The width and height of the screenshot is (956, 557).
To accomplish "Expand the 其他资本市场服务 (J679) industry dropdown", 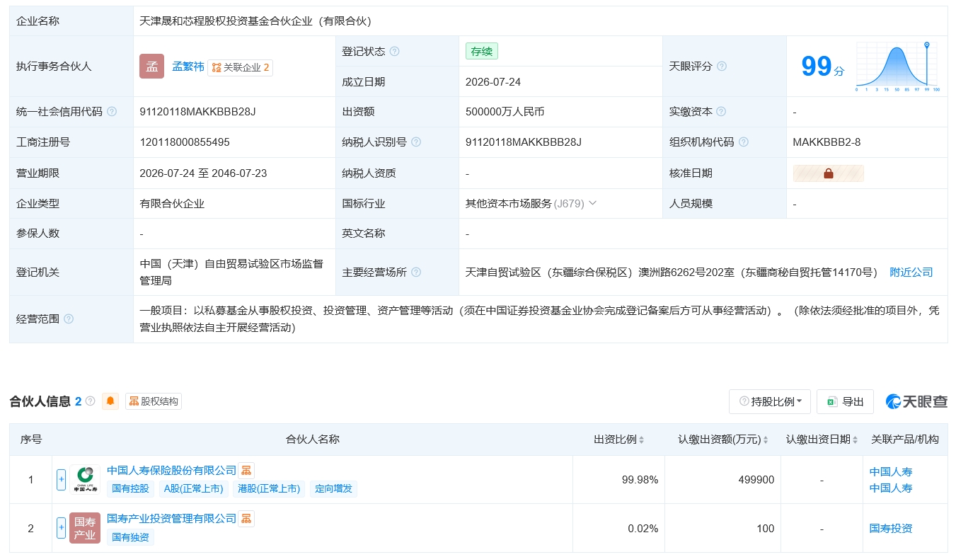I will pyautogui.click(x=593, y=203).
